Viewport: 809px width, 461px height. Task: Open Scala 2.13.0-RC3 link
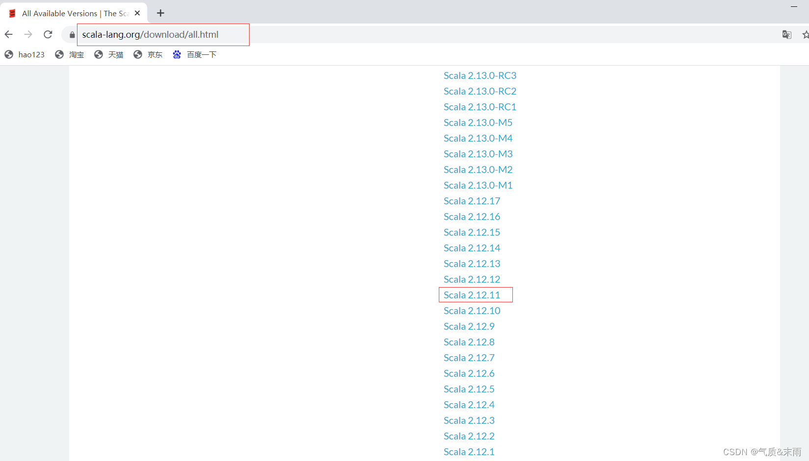480,75
